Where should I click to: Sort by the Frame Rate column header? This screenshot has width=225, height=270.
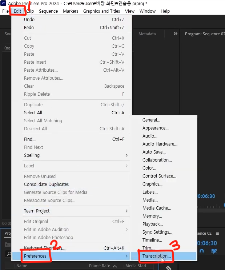tap(100, 266)
